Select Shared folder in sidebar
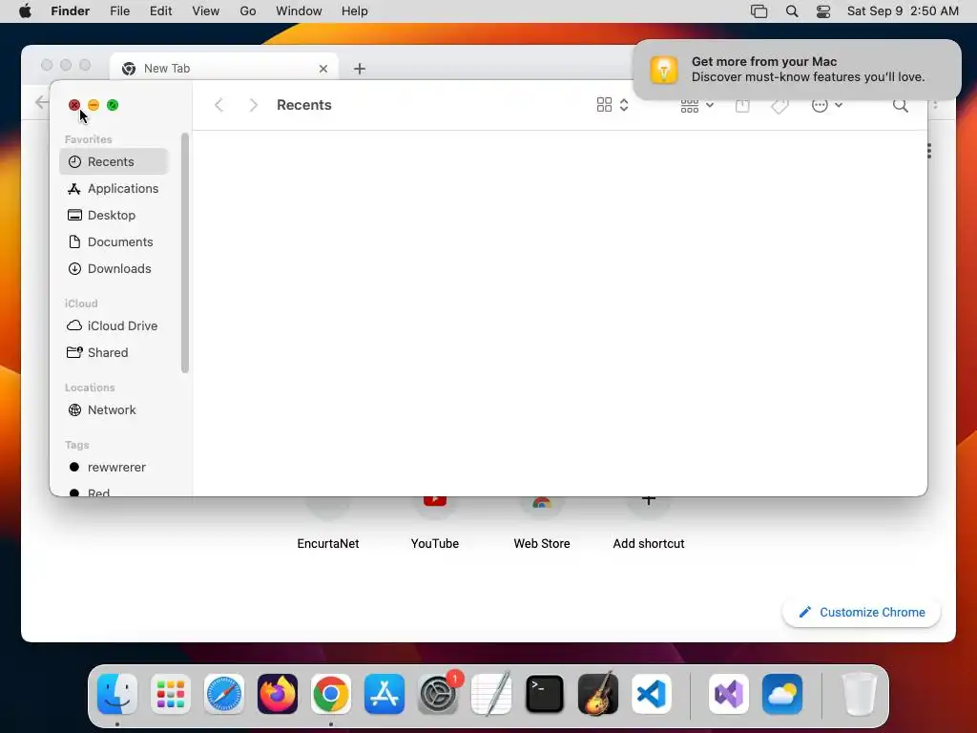 click(114, 353)
